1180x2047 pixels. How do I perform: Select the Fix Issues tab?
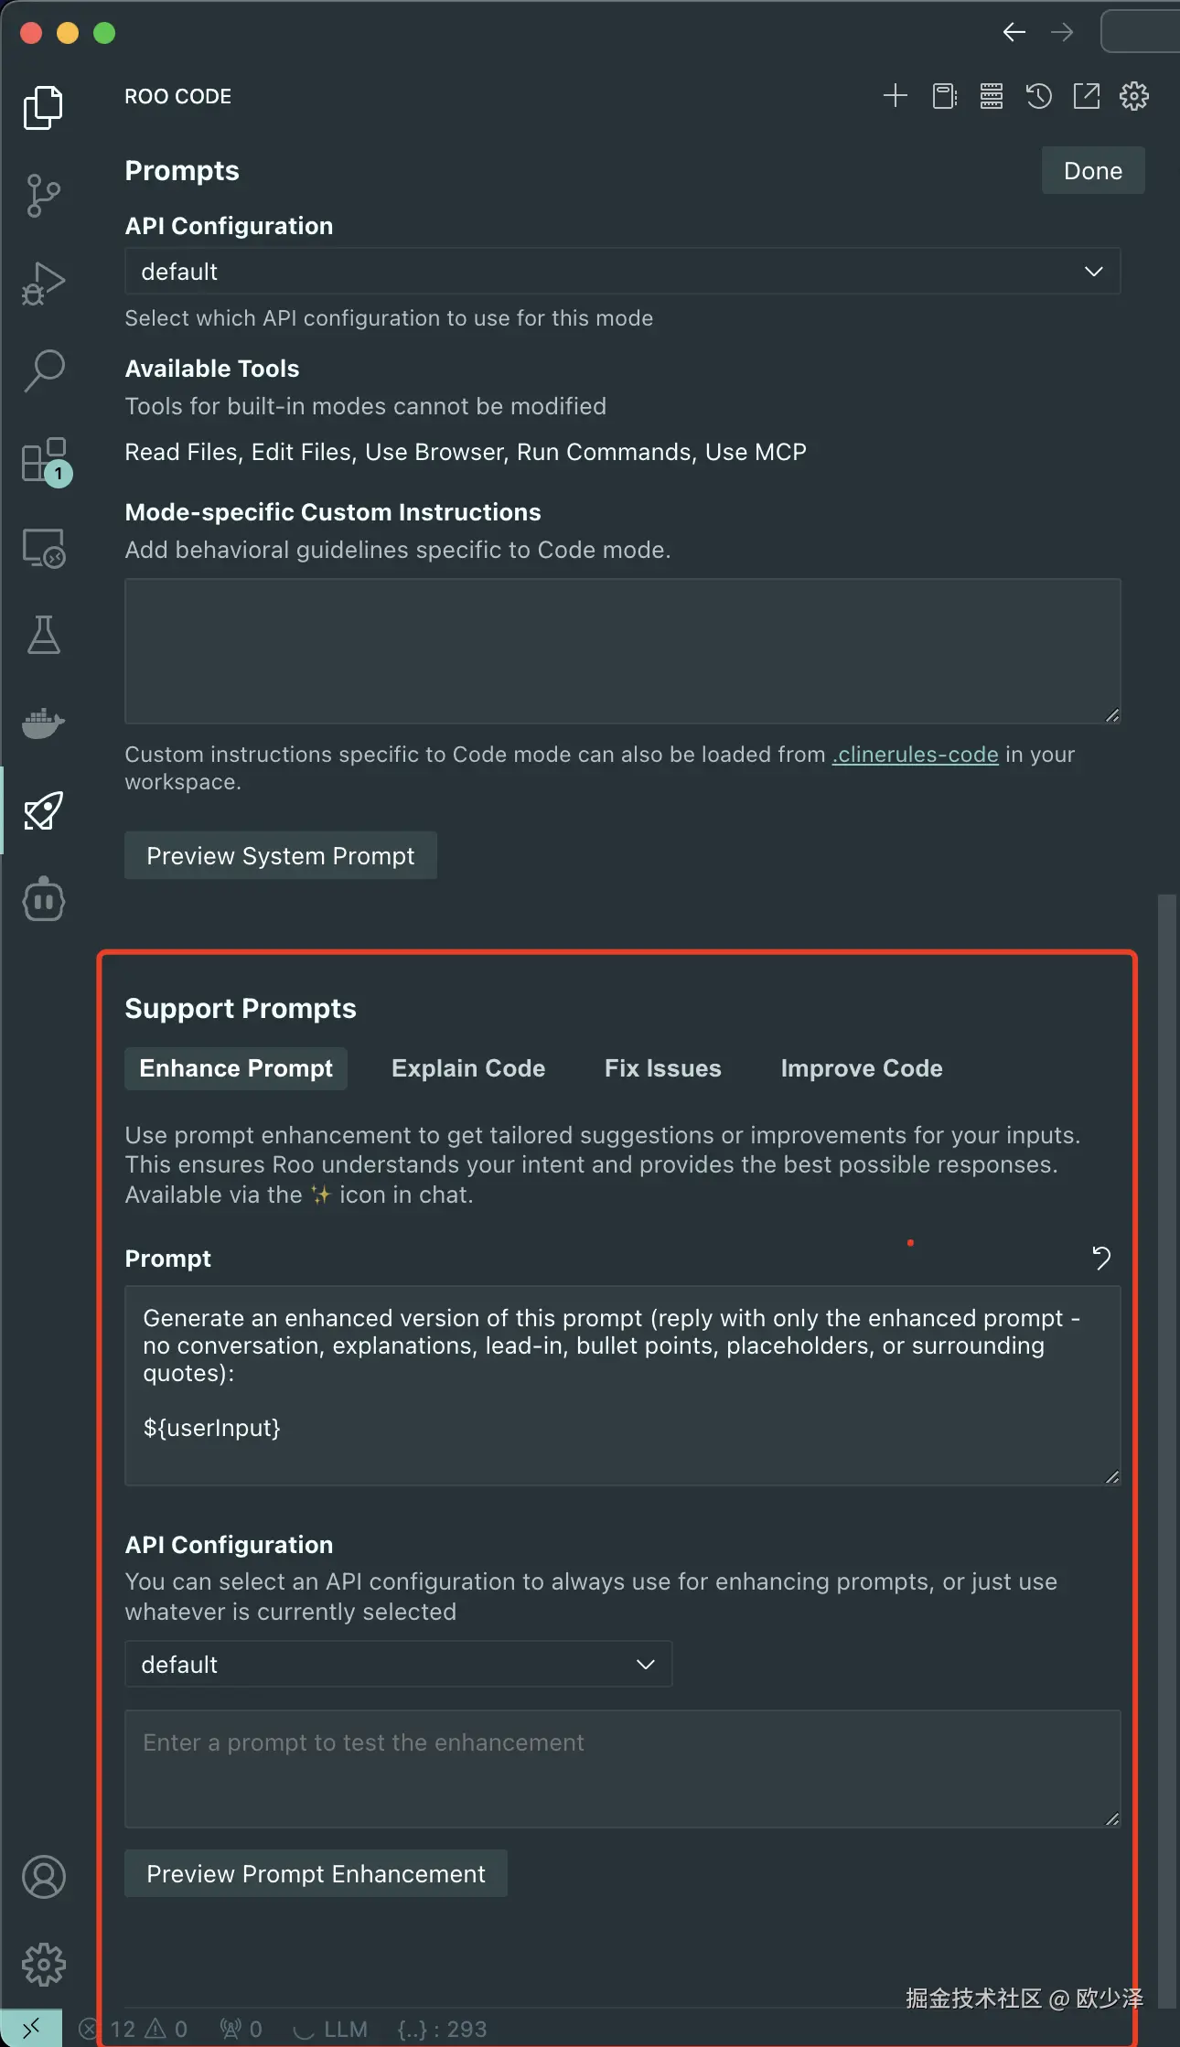[662, 1068]
